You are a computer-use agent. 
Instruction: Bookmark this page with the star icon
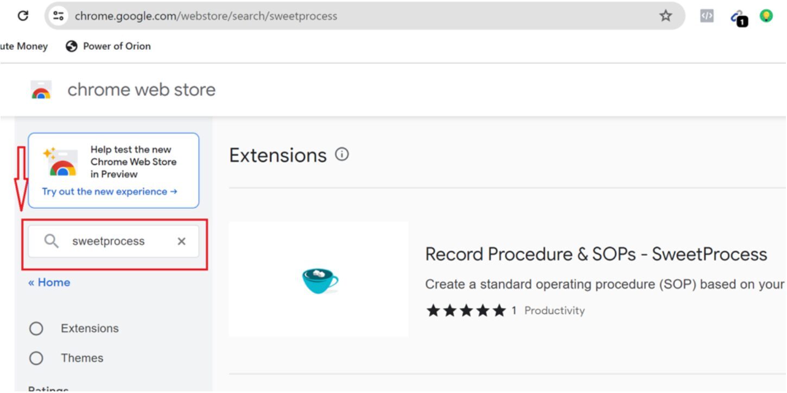tap(665, 16)
